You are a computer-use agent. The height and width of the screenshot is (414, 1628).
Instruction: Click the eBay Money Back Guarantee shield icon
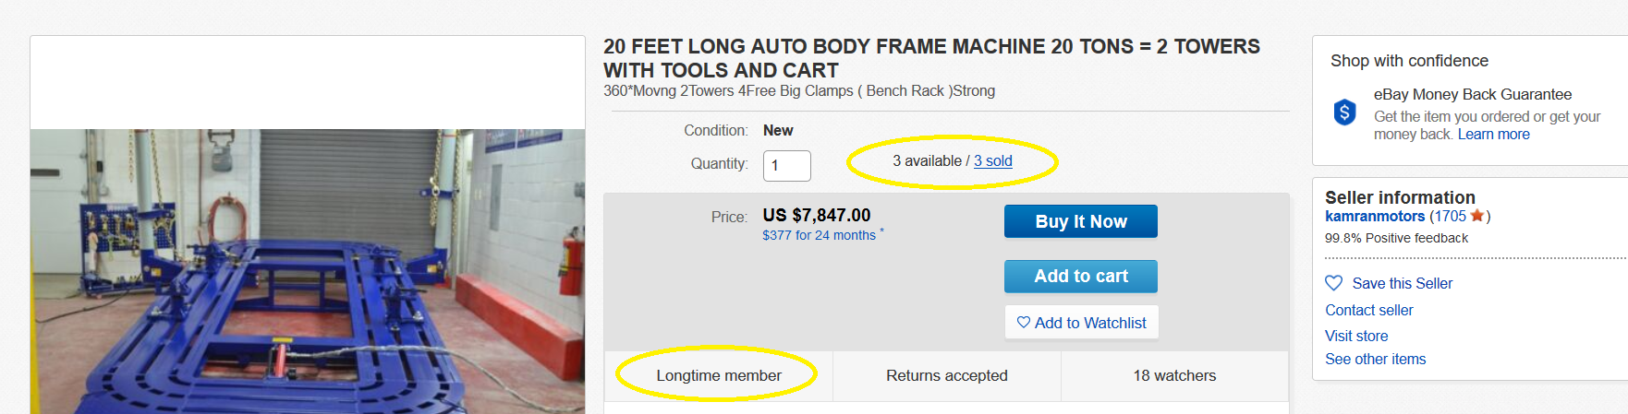(1345, 112)
